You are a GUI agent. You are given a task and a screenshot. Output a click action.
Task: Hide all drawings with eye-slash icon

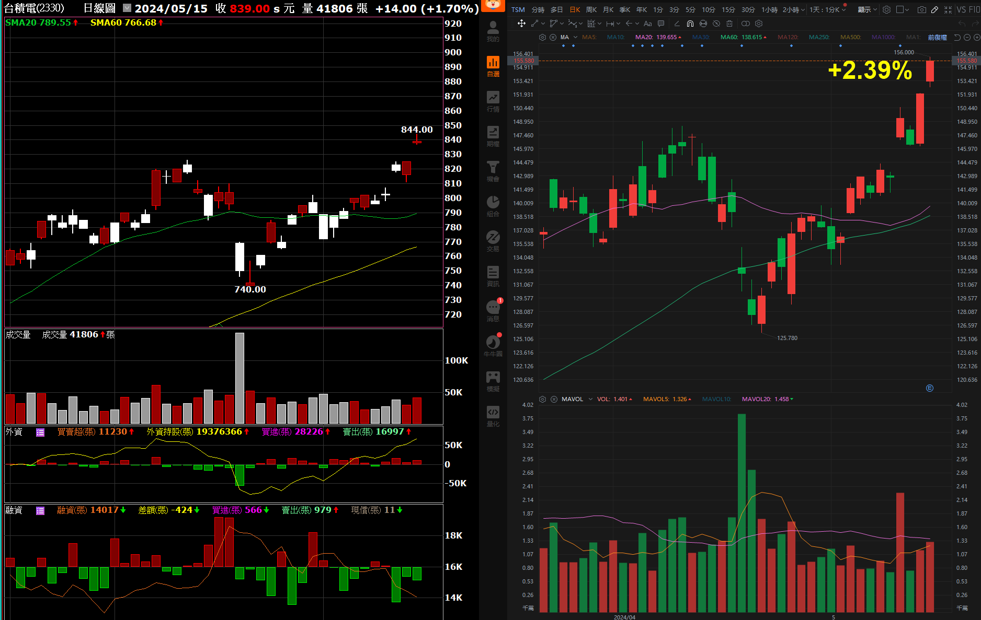click(x=716, y=24)
